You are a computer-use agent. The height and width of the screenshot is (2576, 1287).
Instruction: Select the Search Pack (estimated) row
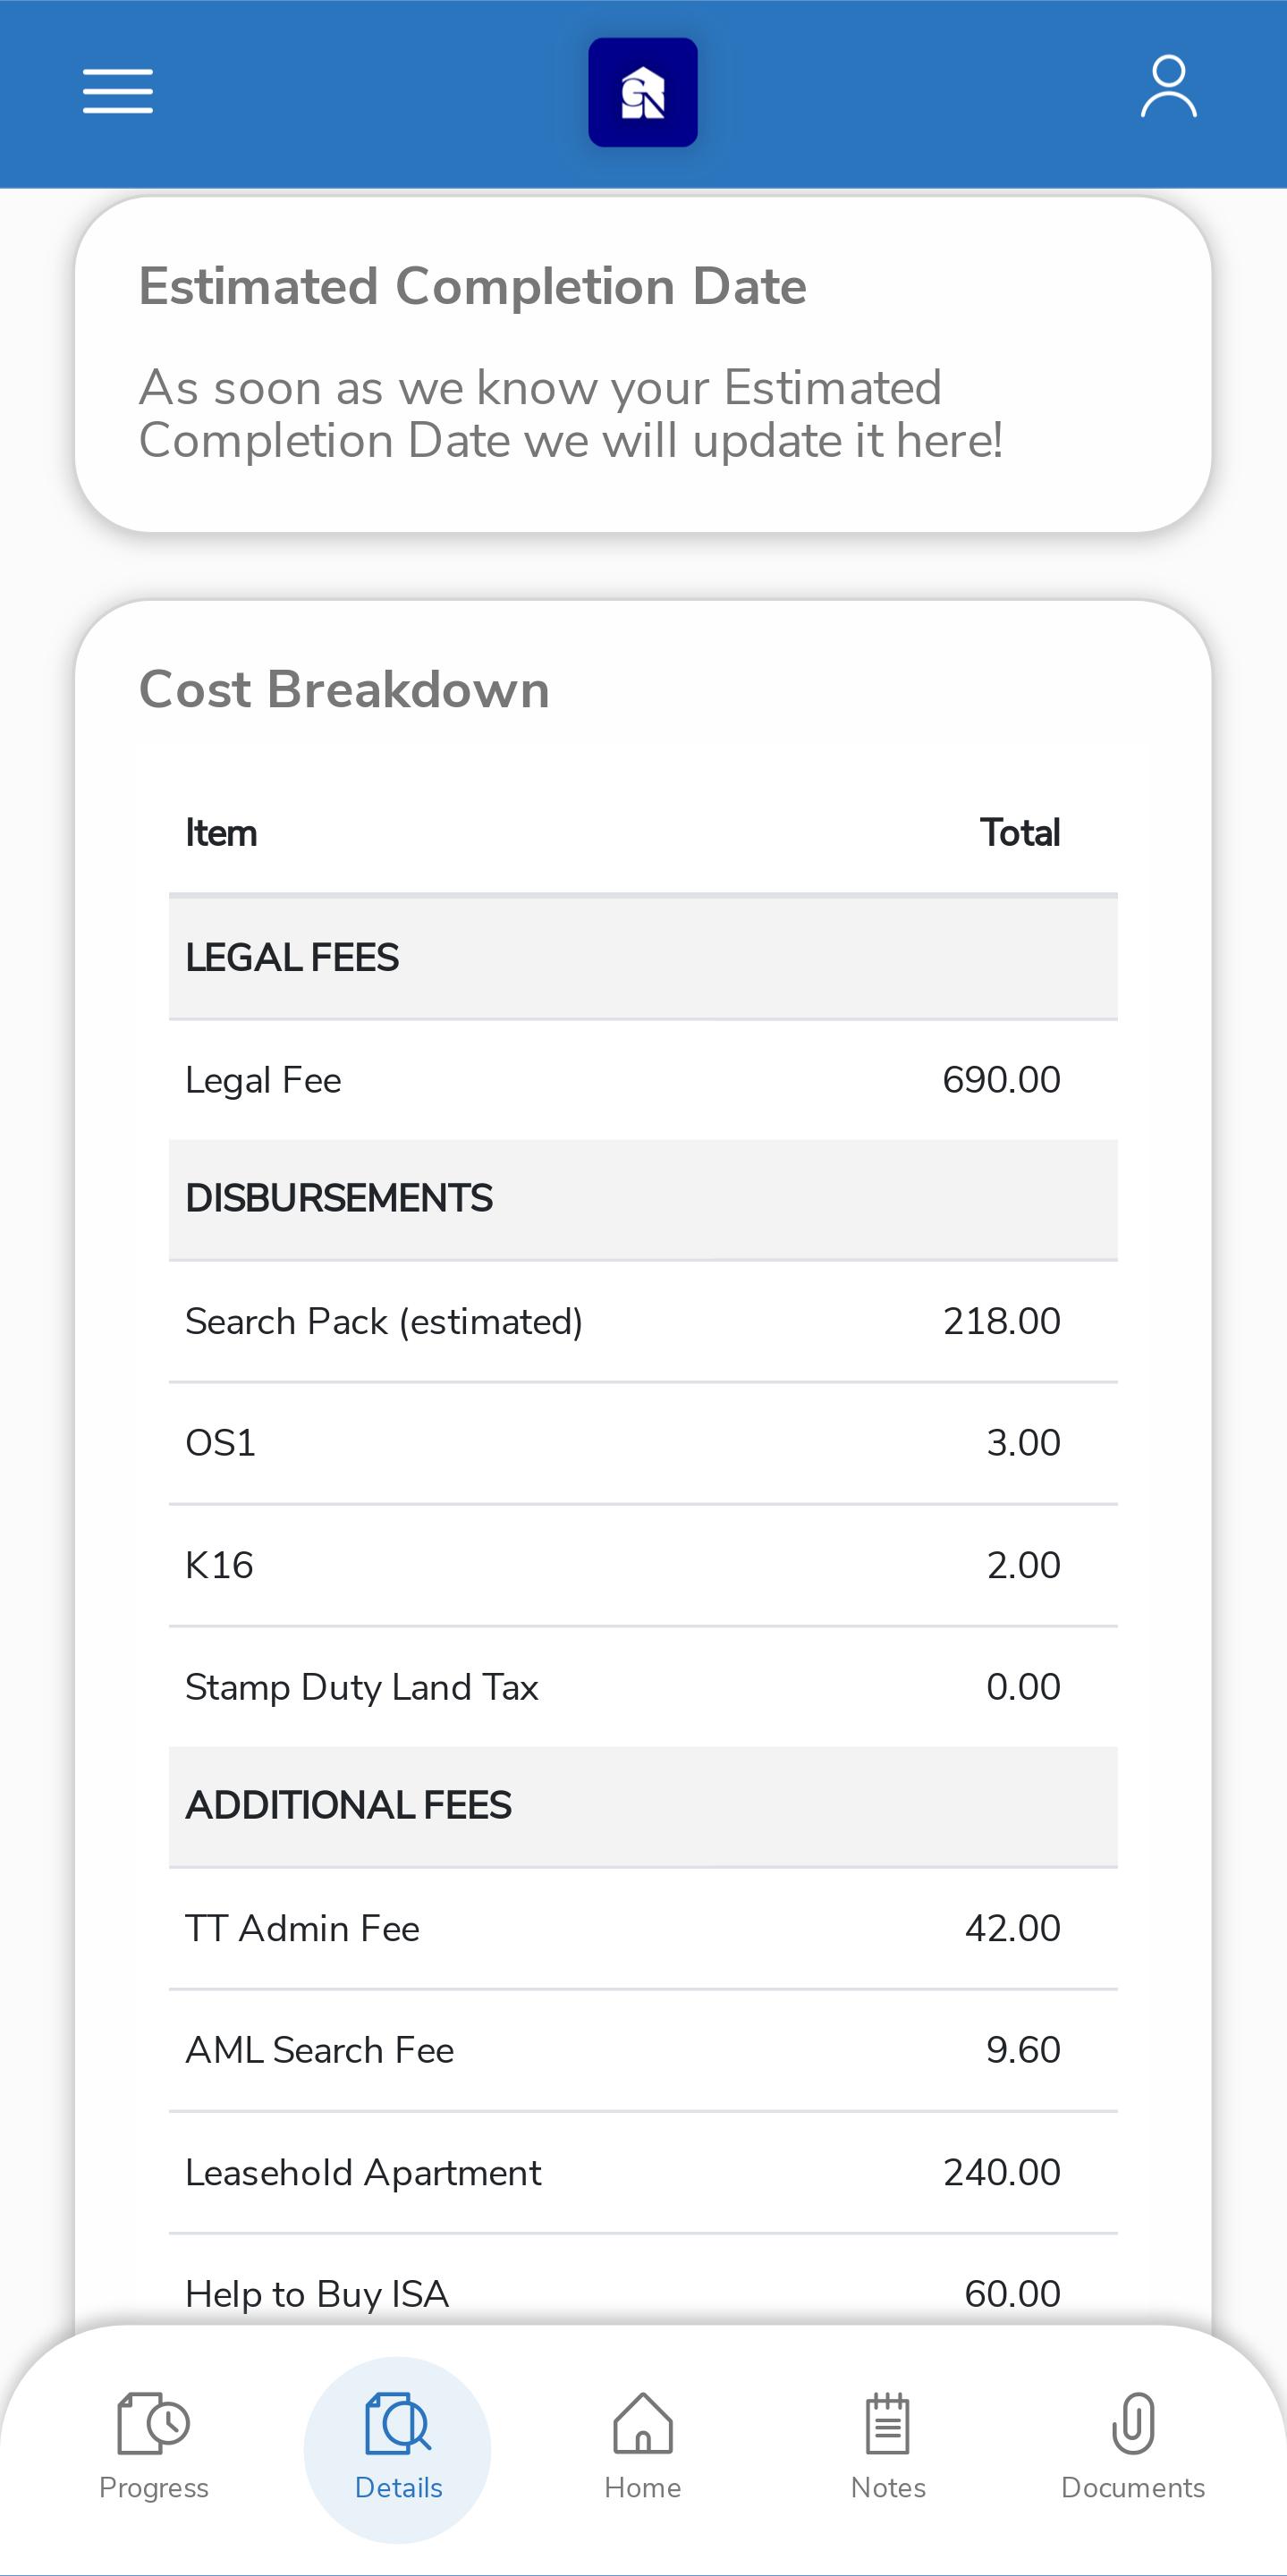(x=643, y=1322)
